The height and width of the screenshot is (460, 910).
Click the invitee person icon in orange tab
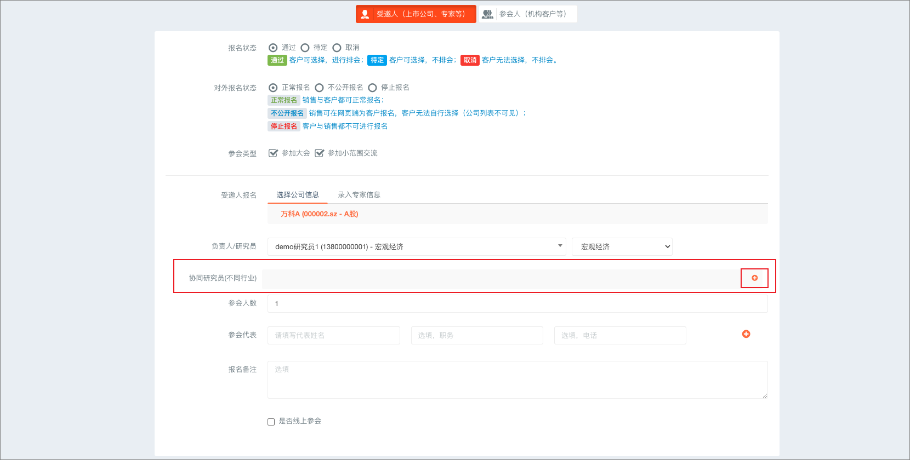tap(365, 14)
